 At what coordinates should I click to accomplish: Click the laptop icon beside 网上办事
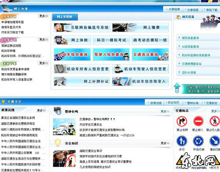[7, 8]
